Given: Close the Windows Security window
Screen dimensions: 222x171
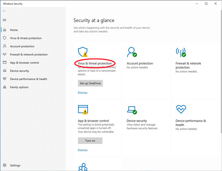Looking at the screenshot, I should [x=216, y=4].
